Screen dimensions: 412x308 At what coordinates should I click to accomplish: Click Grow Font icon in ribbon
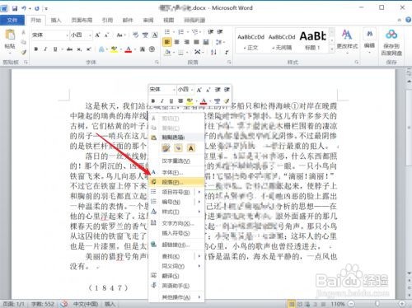click(97, 35)
